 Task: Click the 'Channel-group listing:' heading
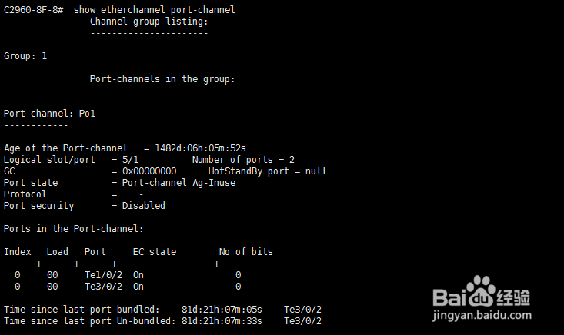pos(149,22)
